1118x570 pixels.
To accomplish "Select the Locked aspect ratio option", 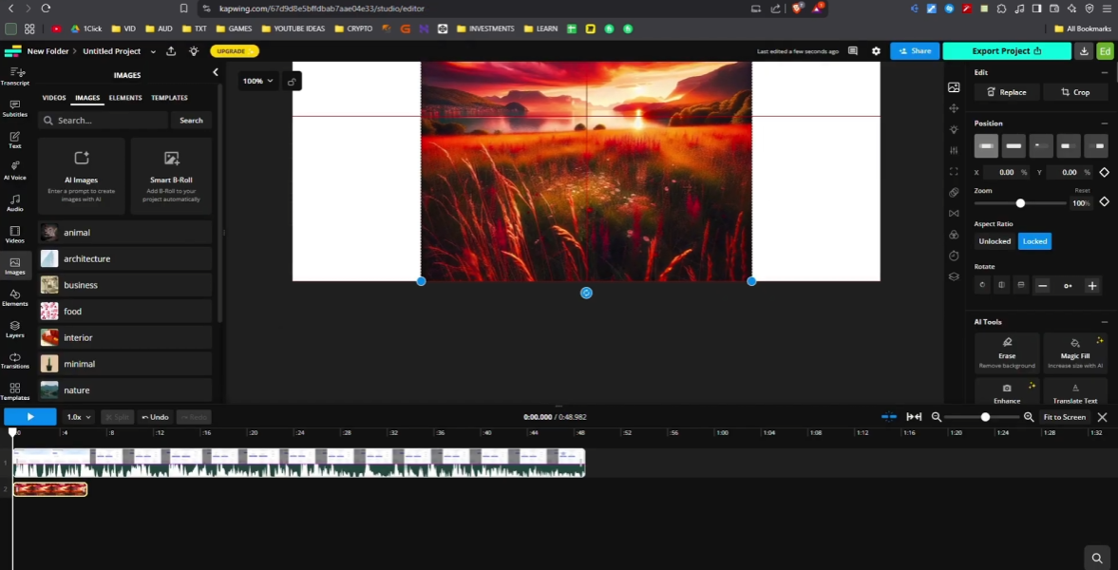I will click(1034, 241).
